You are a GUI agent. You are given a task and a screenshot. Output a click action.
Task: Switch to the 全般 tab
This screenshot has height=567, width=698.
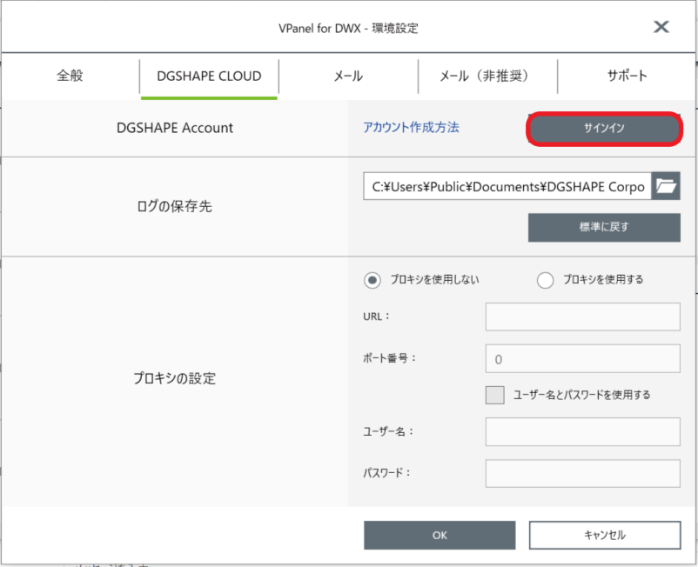pos(70,76)
